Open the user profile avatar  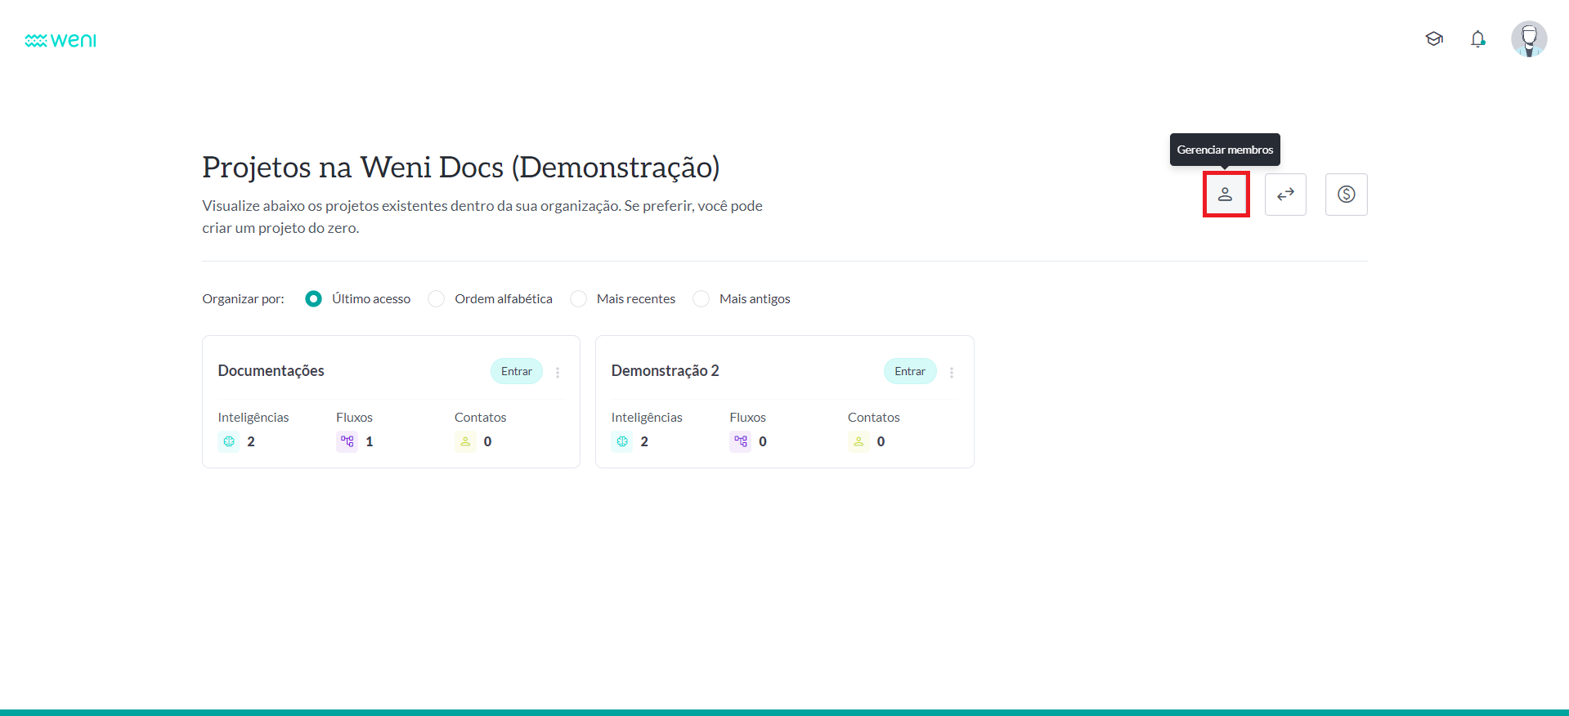pyautogui.click(x=1528, y=38)
